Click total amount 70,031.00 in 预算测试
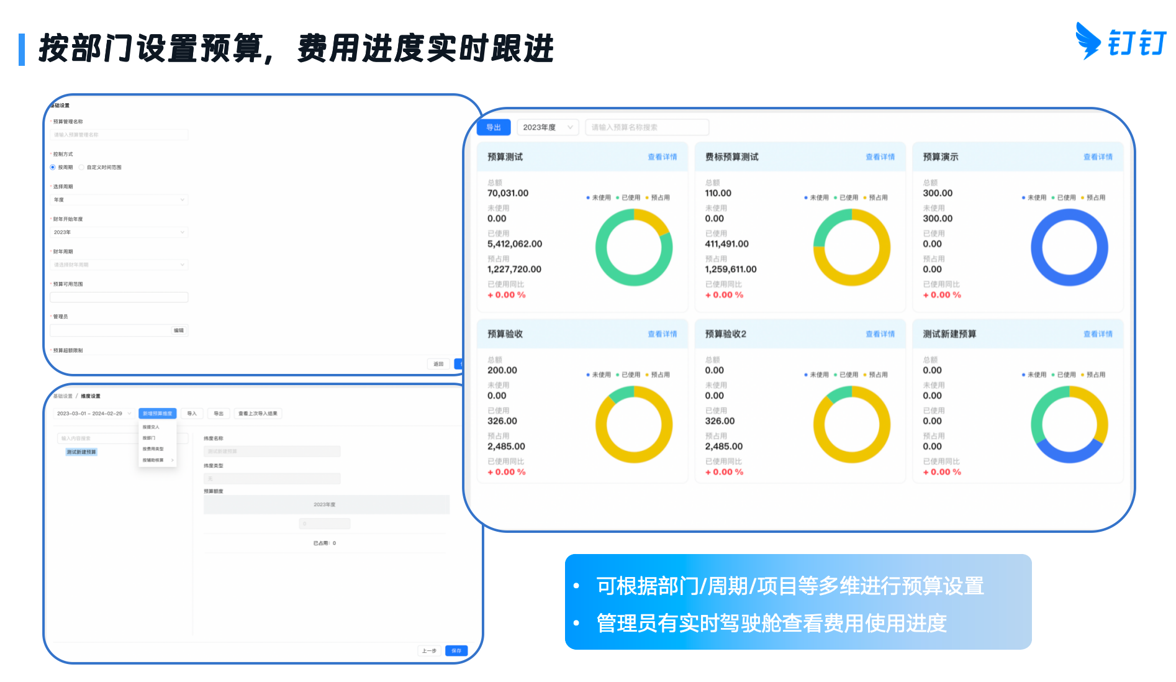The height and width of the screenshot is (682, 1176). click(x=508, y=193)
